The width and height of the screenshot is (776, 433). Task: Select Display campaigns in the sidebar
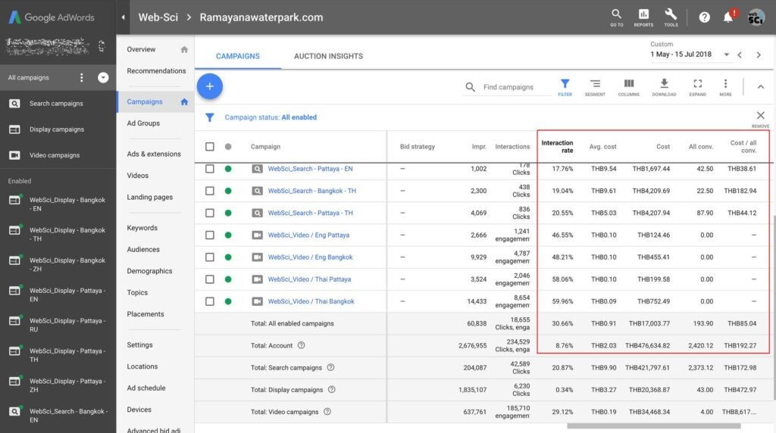tap(58, 129)
